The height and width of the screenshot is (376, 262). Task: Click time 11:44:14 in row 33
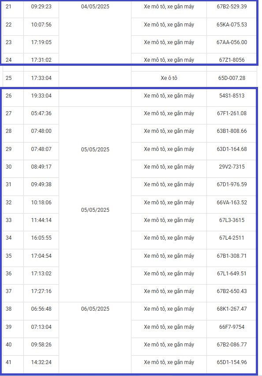coord(41,220)
